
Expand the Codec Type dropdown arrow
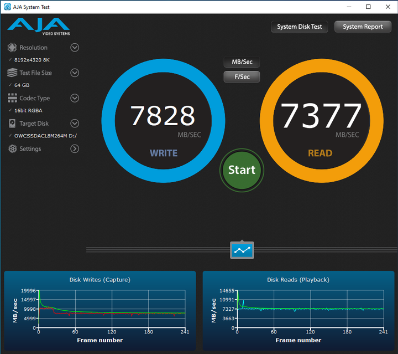point(75,98)
